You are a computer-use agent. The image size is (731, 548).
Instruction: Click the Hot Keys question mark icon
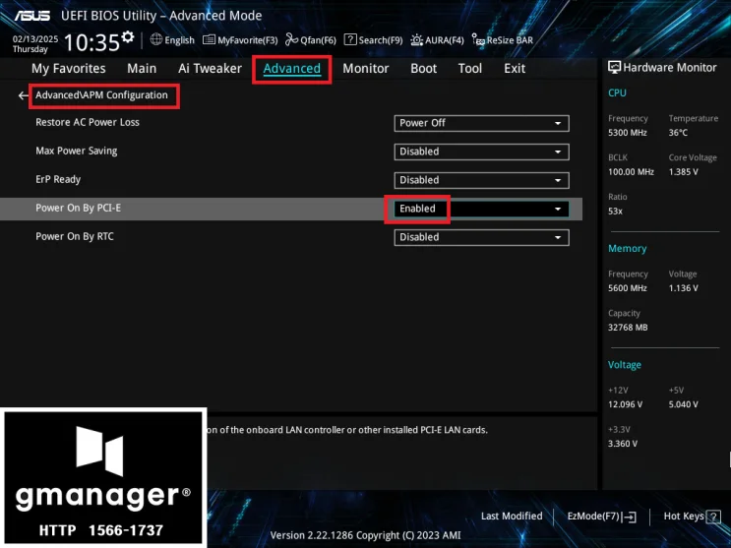click(713, 517)
